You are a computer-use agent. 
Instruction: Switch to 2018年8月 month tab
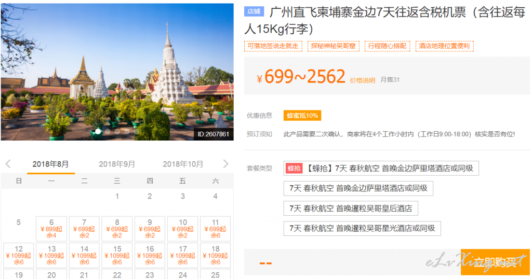(50, 164)
